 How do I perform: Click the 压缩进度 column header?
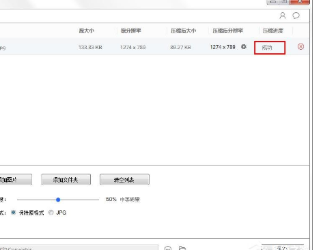point(273,31)
